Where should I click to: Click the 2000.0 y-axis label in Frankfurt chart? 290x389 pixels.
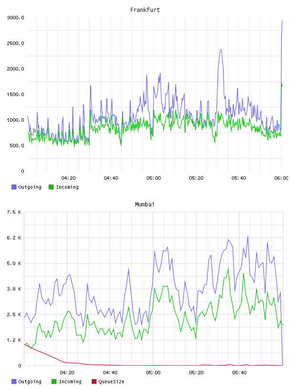tap(15, 69)
